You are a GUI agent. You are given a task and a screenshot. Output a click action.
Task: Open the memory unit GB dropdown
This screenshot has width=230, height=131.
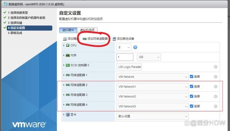pos(149,57)
